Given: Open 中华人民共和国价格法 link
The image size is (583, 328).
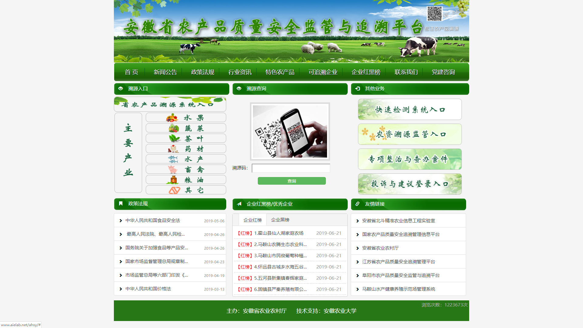Looking at the screenshot, I should click(148, 289).
